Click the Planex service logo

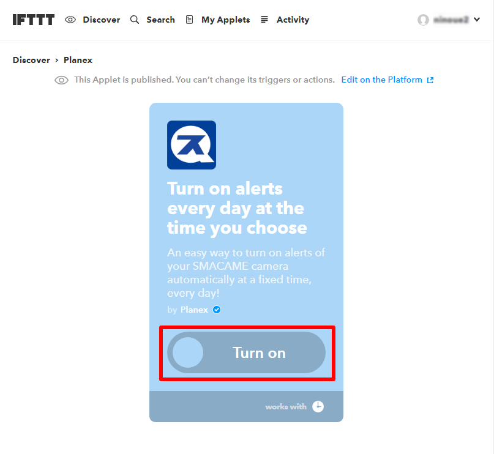pyautogui.click(x=192, y=145)
